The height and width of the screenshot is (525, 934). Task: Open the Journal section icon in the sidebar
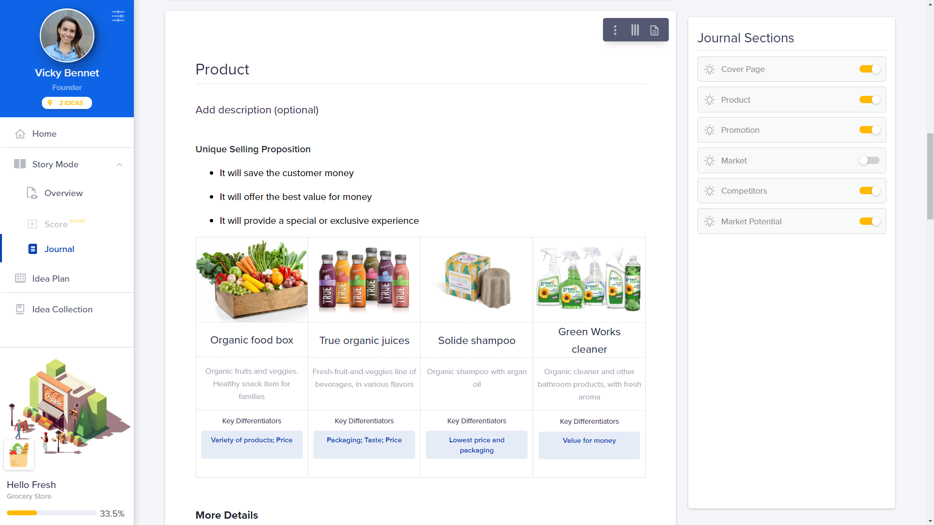click(32, 249)
